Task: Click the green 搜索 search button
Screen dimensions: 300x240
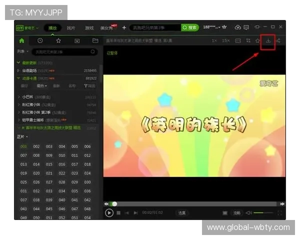Action: 189,27
